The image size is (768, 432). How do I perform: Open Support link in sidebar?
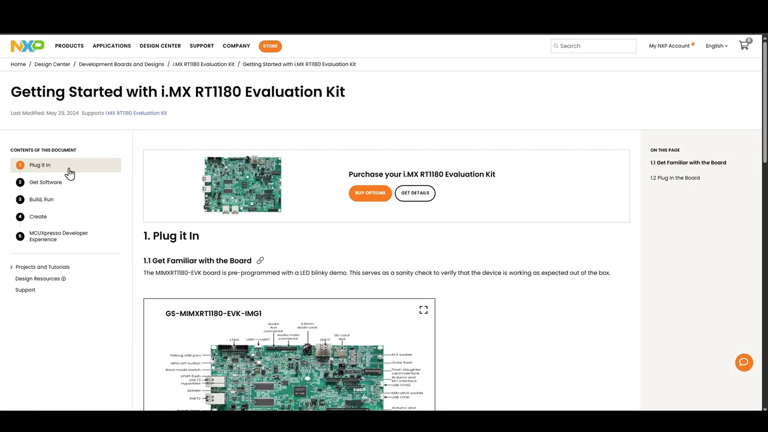[x=25, y=290]
